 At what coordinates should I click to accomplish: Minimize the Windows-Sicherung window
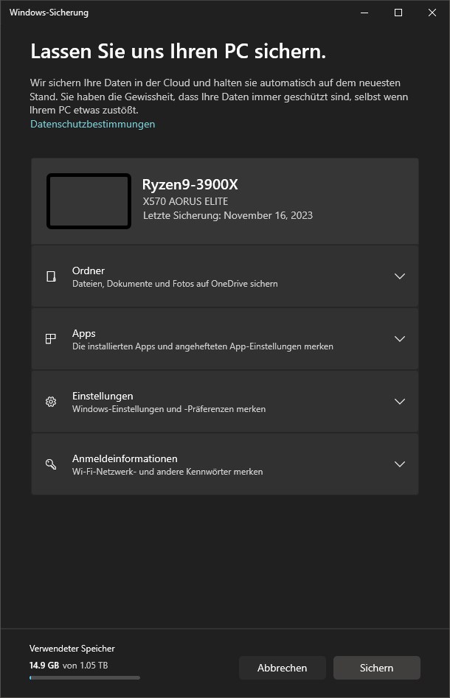[364, 13]
